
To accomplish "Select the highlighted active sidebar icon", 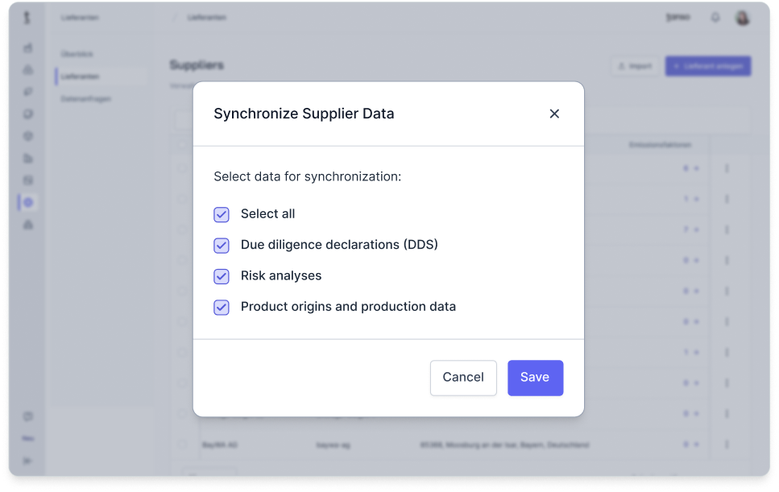I will point(28,202).
